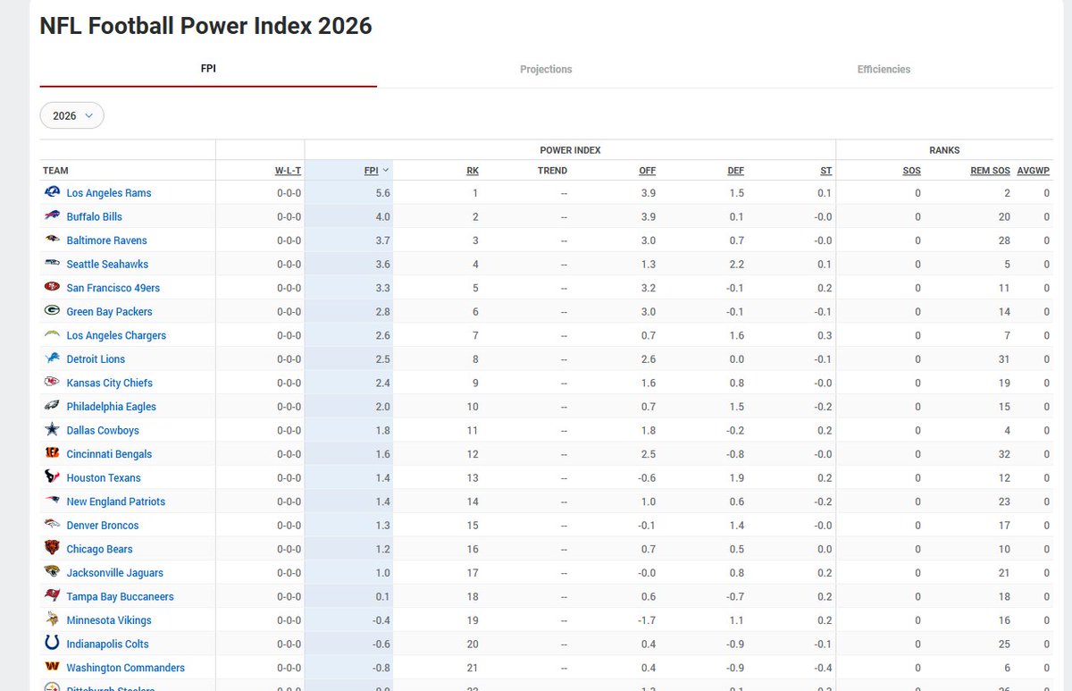This screenshot has width=1072, height=691.
Task: Click the TREND column header
Action: tap(552, 170)
